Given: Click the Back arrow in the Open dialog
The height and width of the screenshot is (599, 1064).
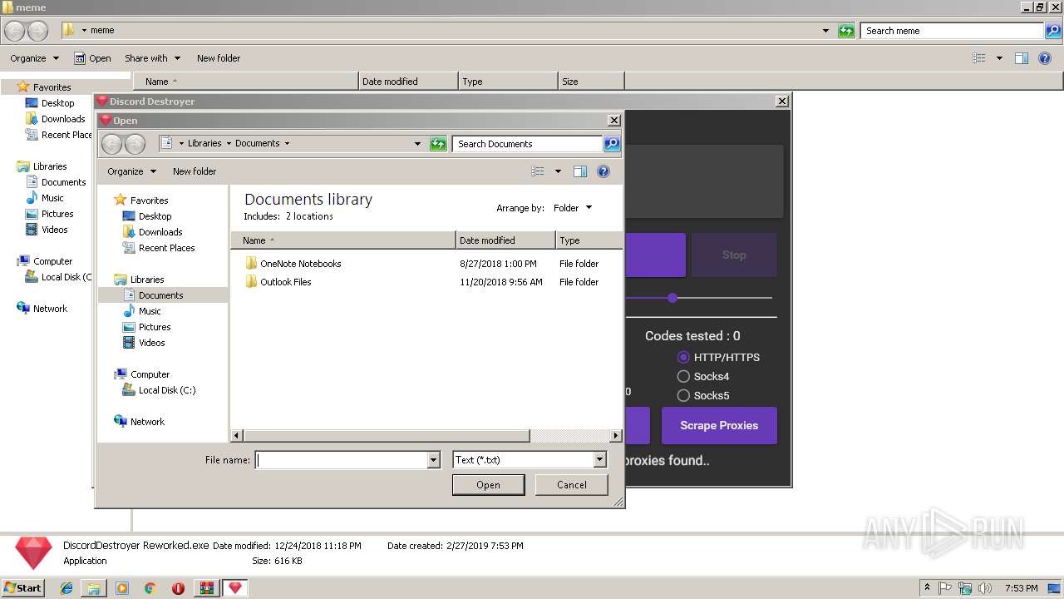Looking at the screenshot, I should pos(111,144).
